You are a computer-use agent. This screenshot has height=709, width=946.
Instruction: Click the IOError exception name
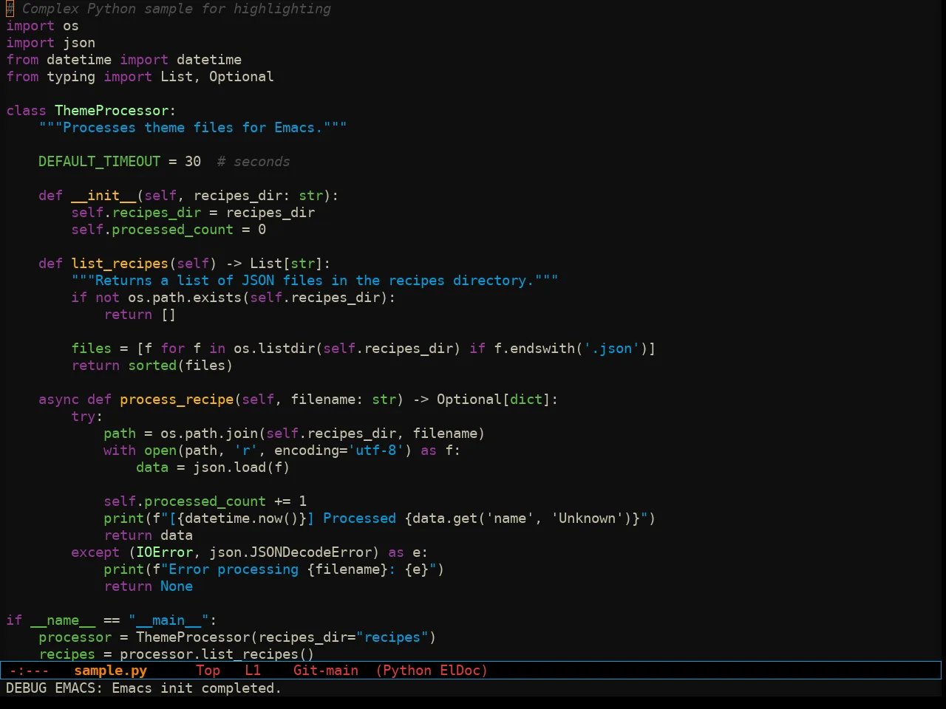tap(164, 552)
